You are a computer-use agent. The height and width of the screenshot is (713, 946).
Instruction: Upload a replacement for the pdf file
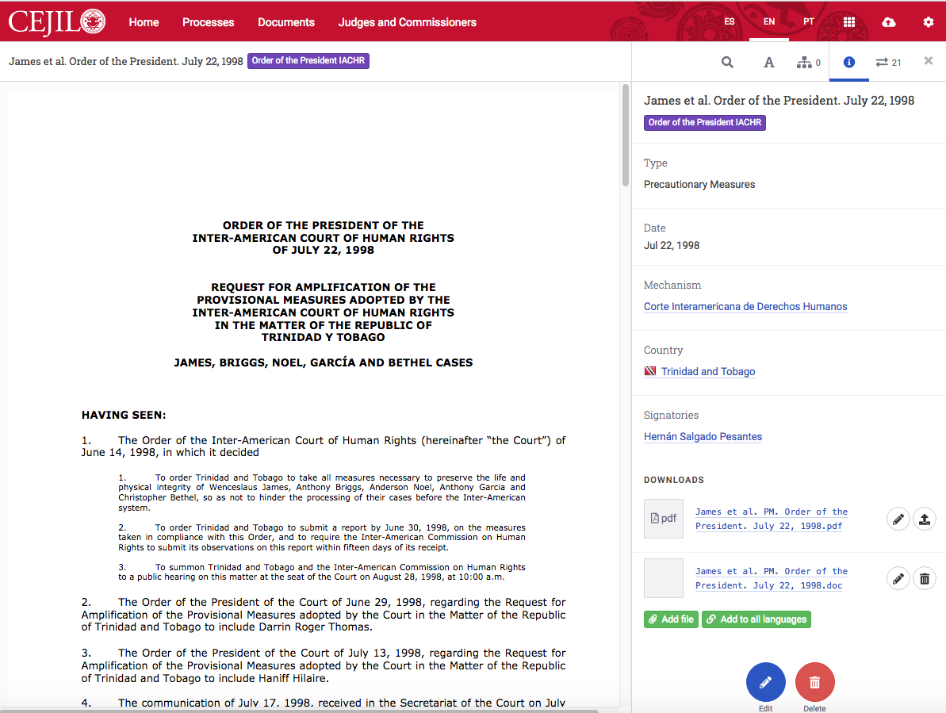pos(925,519)
